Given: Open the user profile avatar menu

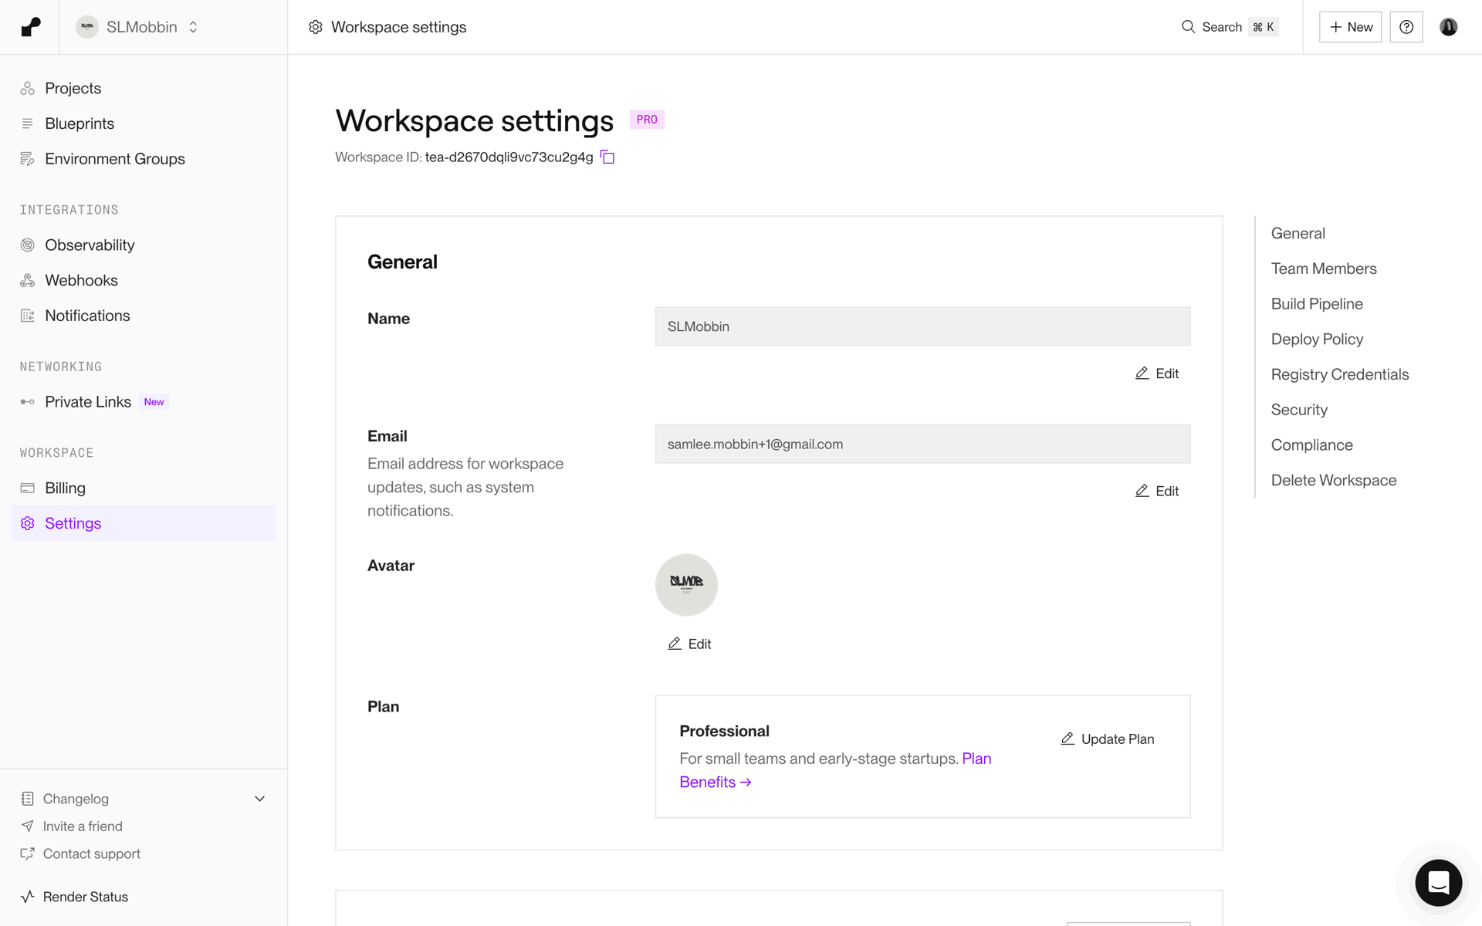Looking at the screenshot, I should tap(1449, 27).
